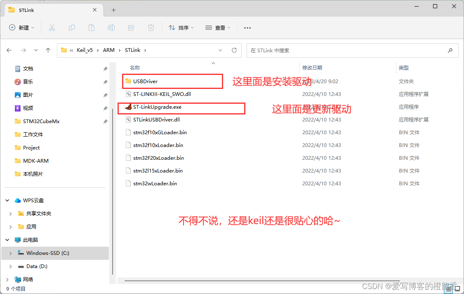Select stm32f10xGLoader.bin file
Viewport: 464px width, 294px height.
(160, 132)
